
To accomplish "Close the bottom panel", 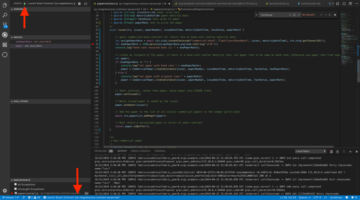I will click(357, 152).
